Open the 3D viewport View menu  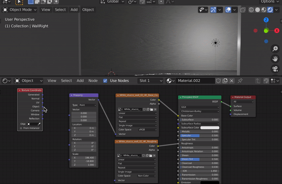point(46,10)
